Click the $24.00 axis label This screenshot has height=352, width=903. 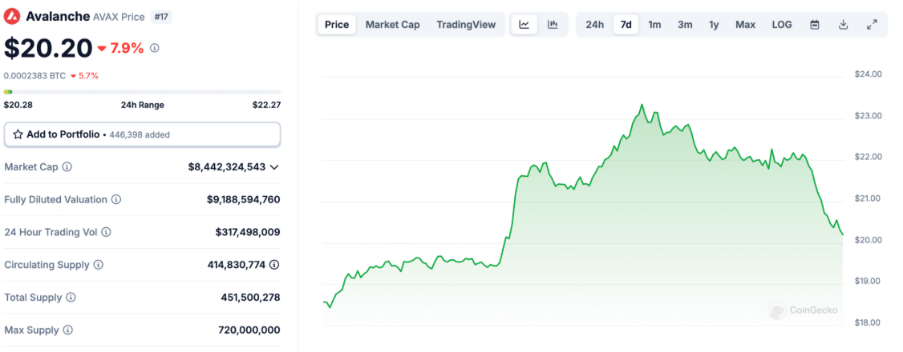(869, 74)
